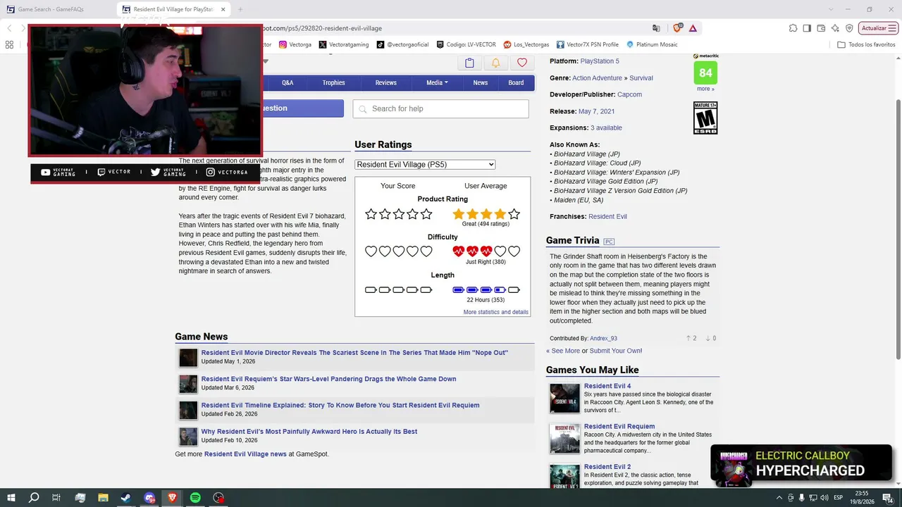Image resolution: width=902 pixels, height=507 pixels.
Task: Rate the product with first empty star
Action: point(371,214)
